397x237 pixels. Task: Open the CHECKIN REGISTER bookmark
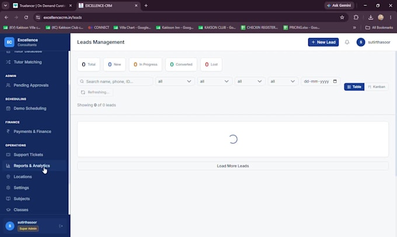[x=259, y=27]
